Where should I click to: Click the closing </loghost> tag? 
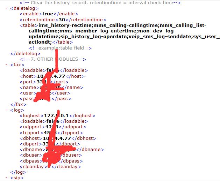(x=82, y=116)
